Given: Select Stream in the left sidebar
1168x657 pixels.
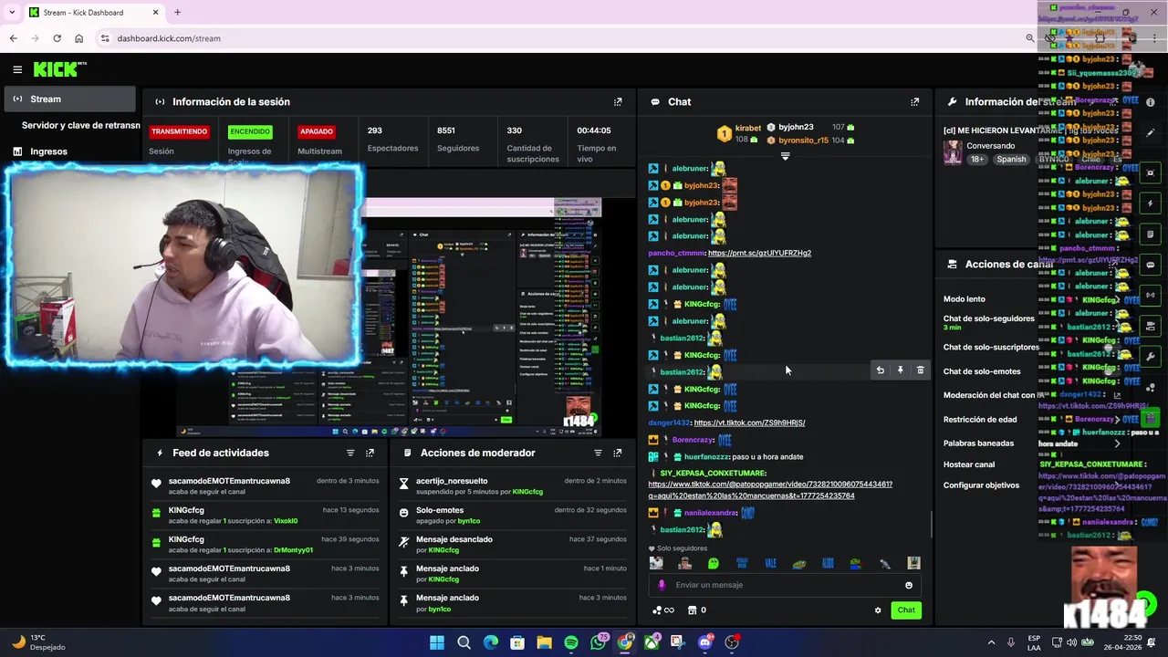Looking at the screenshot, I should 69,99.
